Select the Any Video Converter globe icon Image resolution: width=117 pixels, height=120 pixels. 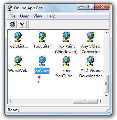[x=90, y=37]
